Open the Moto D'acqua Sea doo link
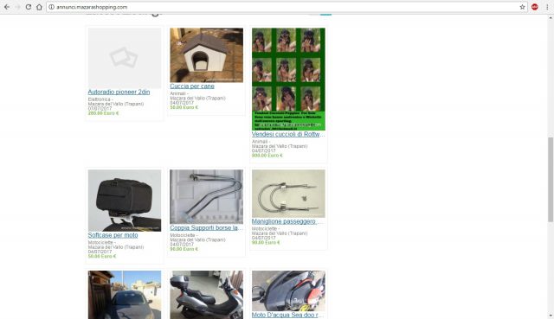Image resolution: width=554 pixels, height=319 pixels. tap(287, 315)
